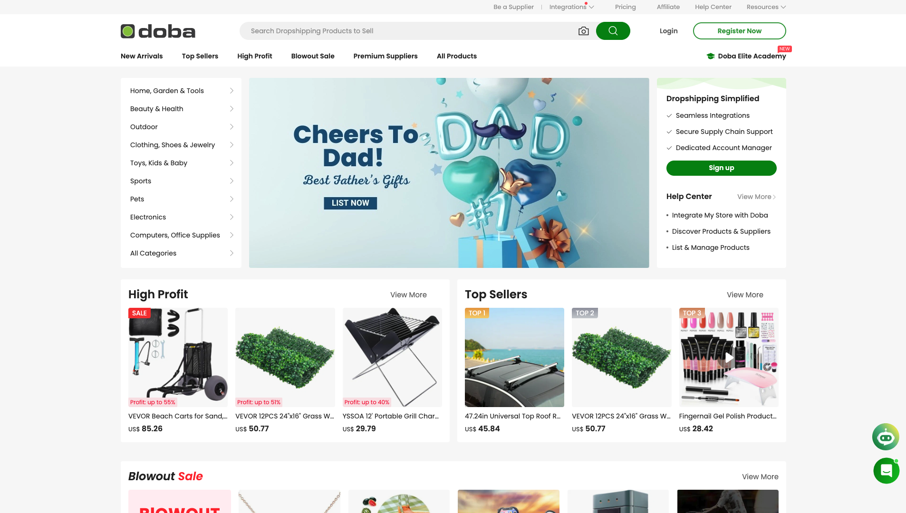Open the VEVOR Beach Carts product thumbnail
906x513 pixels.
(x=178, y=357)
